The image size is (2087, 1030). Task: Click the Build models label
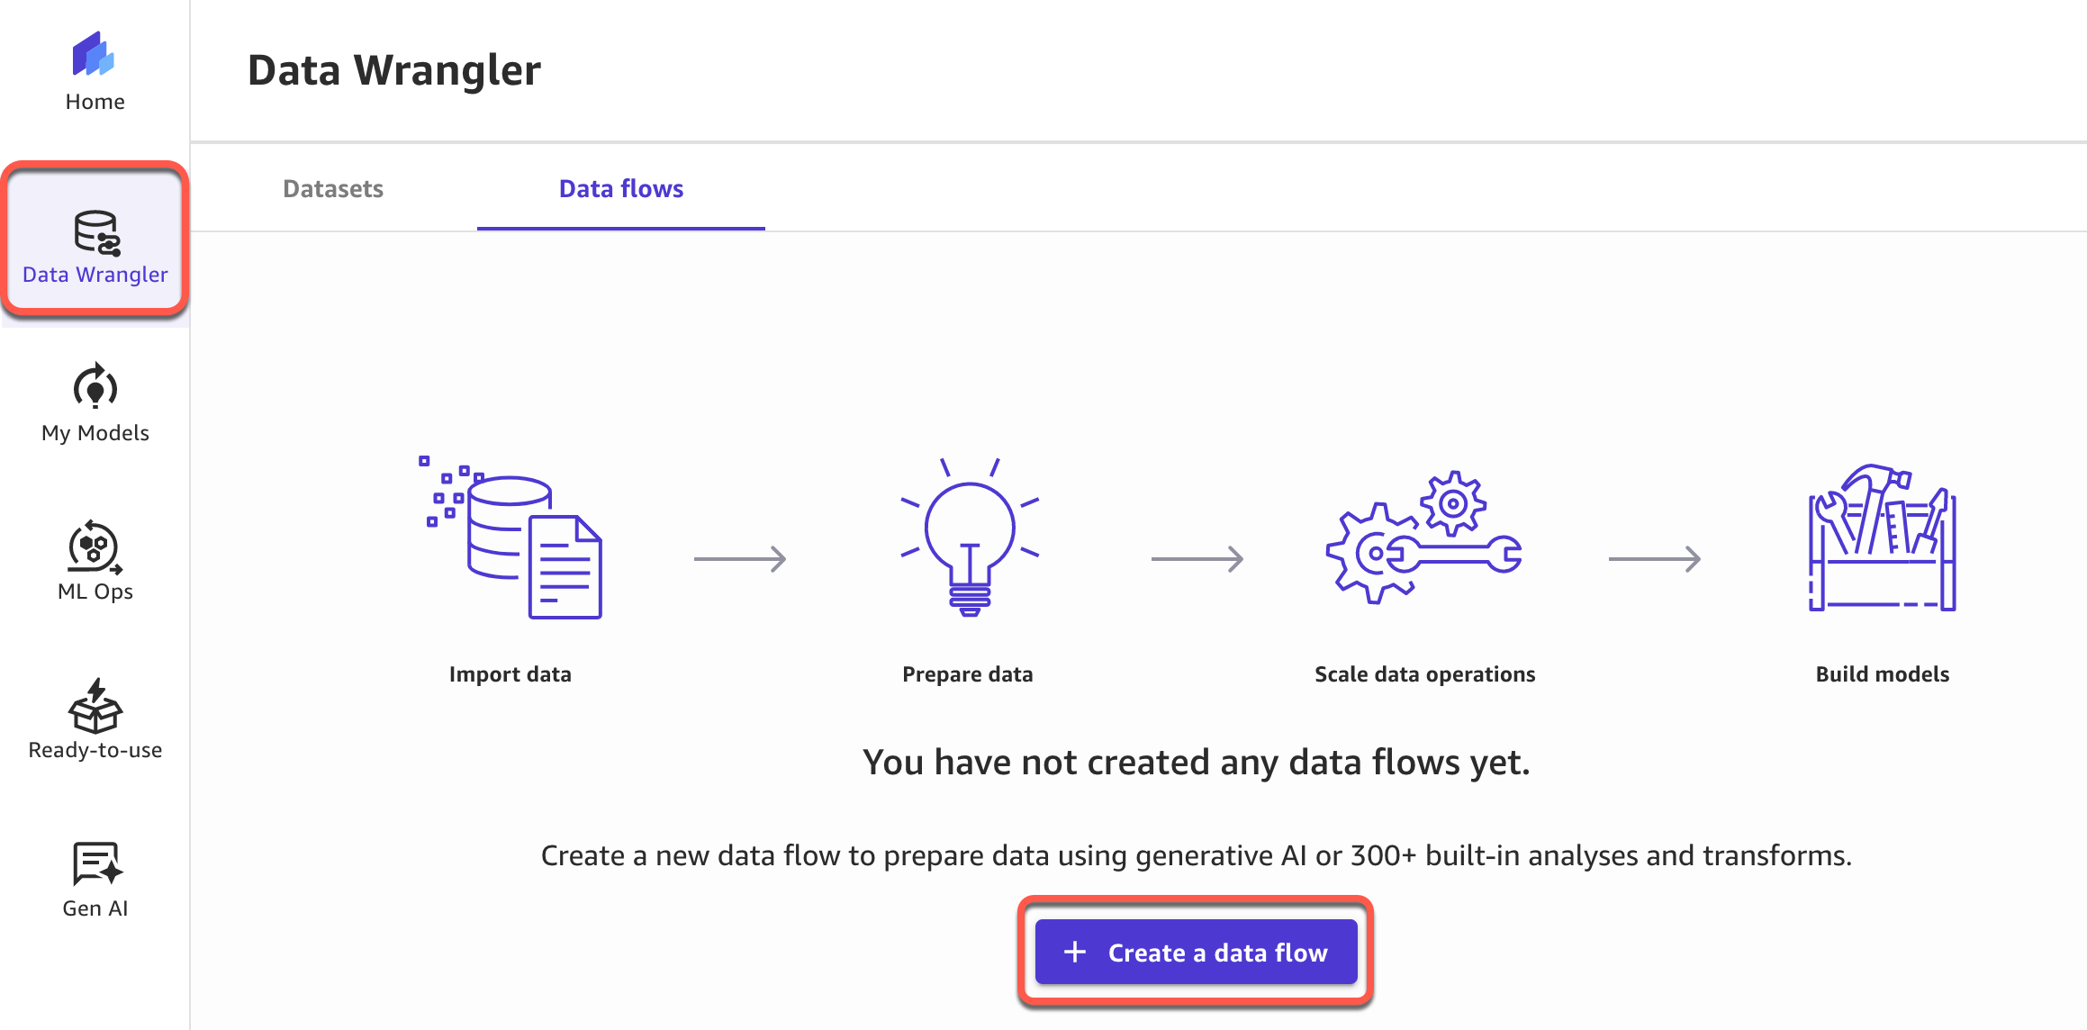(x=1882, y=674)
